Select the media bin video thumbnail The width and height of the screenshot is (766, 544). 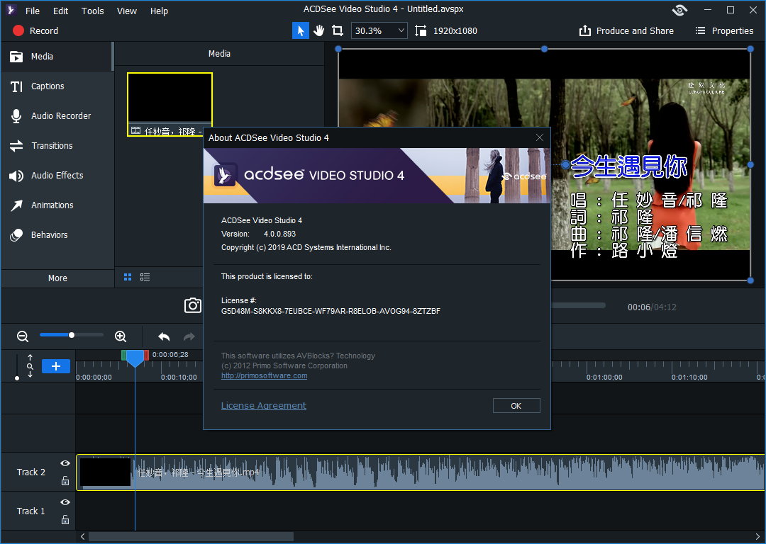pos(170,104)
